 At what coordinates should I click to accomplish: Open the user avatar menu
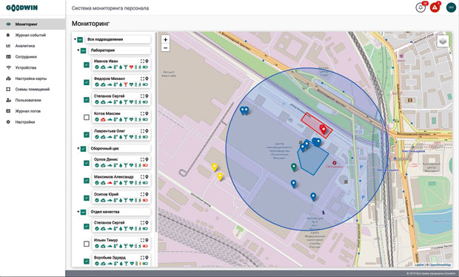pyautogui.click(x=451, y=7)
